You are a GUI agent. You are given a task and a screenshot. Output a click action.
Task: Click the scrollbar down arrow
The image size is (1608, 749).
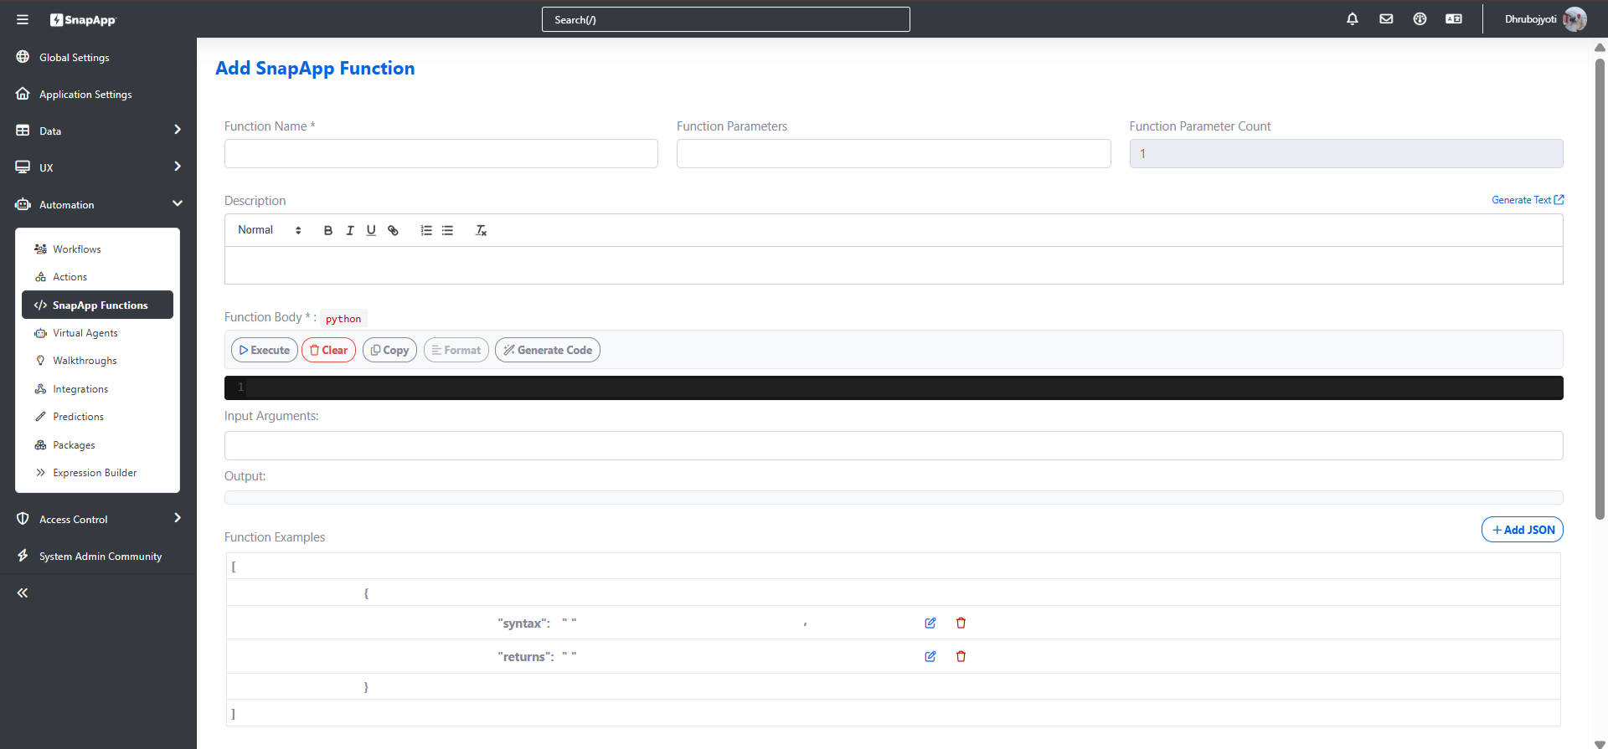pos(1600,744)
